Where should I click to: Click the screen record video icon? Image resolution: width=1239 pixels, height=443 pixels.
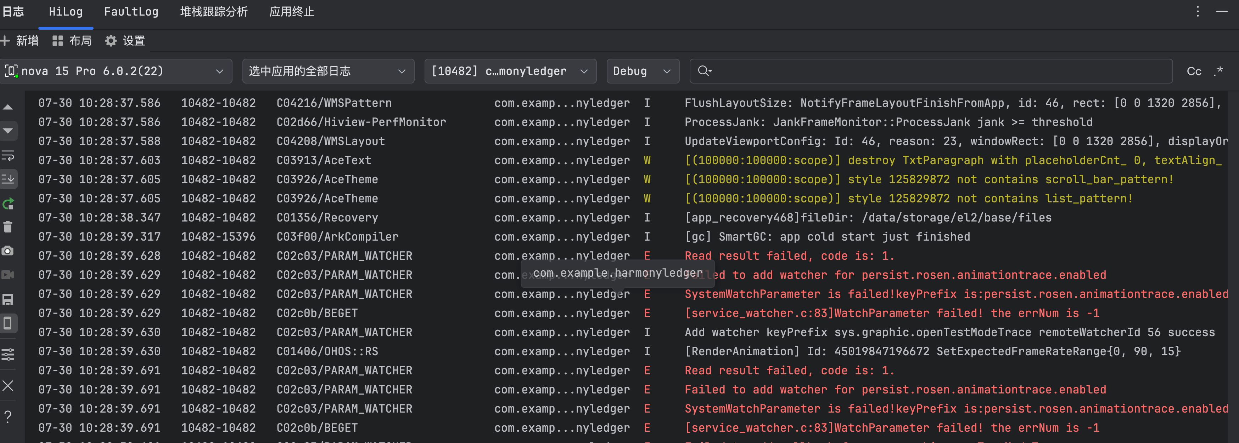click(x=8, y=275)
